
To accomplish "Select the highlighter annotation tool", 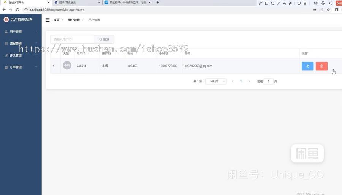I will point(290,3).
